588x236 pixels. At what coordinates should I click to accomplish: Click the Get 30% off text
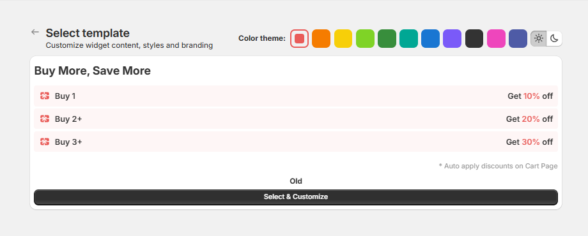click(529, 142)
